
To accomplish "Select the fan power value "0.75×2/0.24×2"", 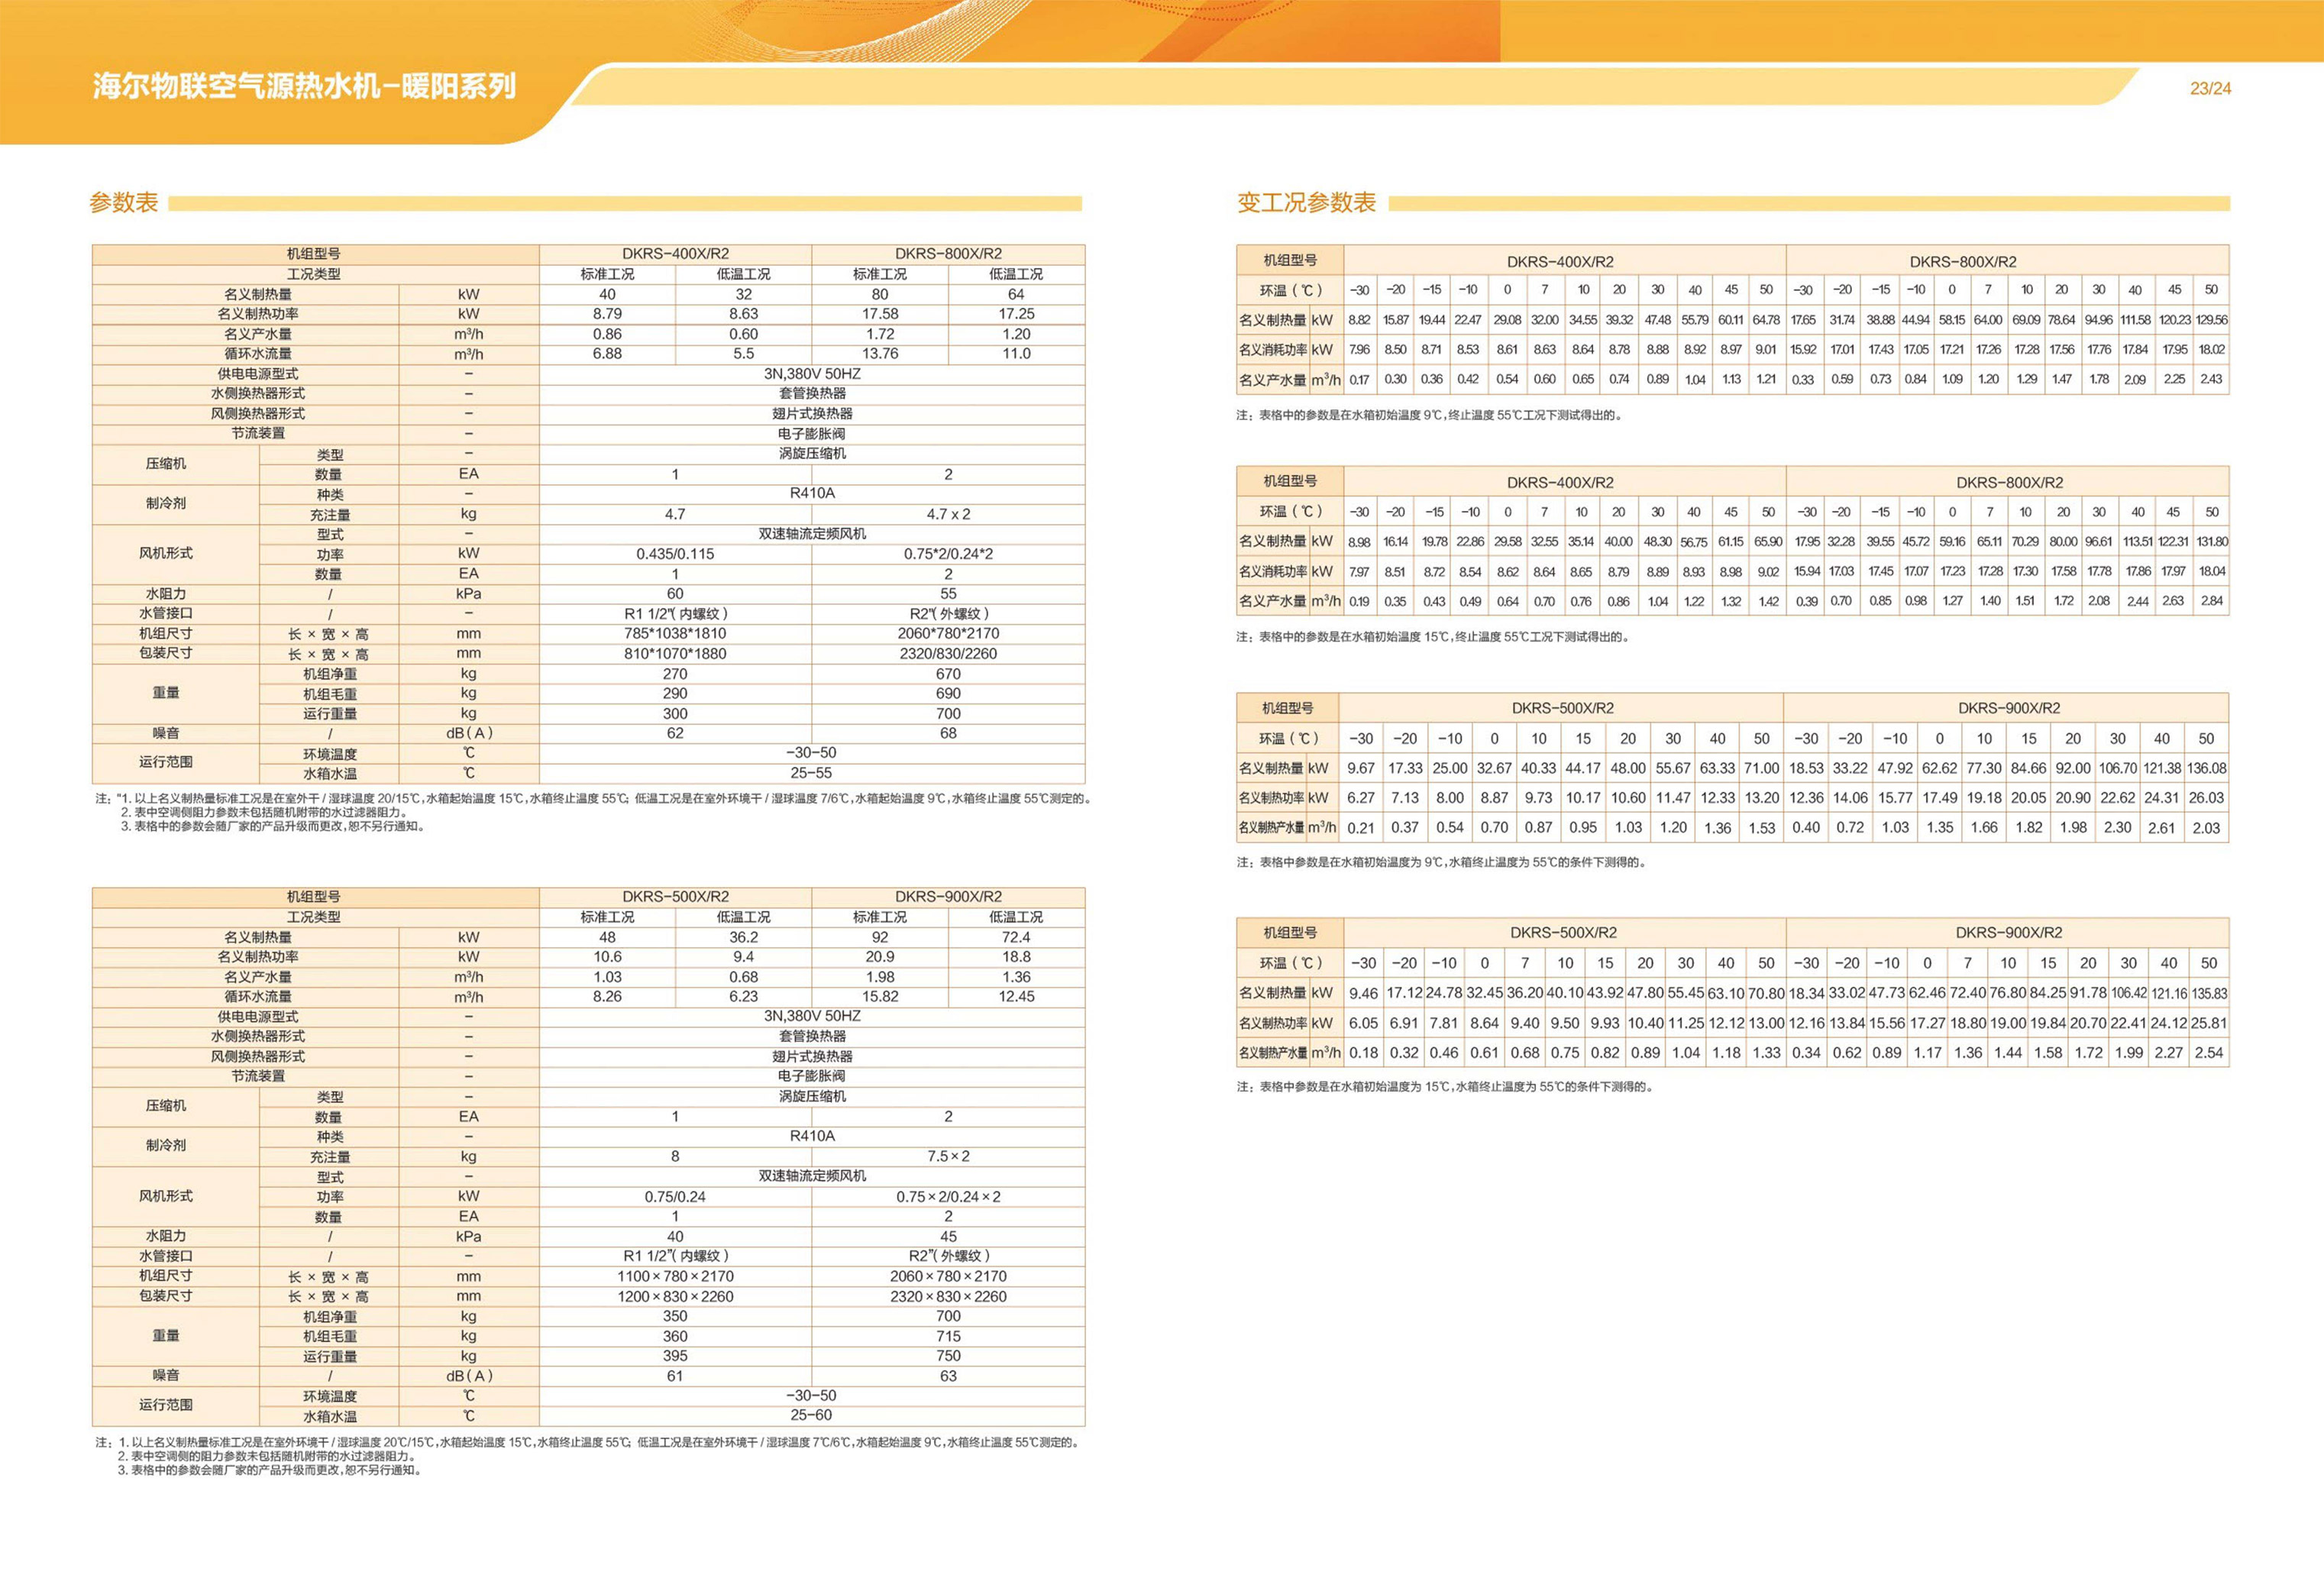I will click(948, 1196).
